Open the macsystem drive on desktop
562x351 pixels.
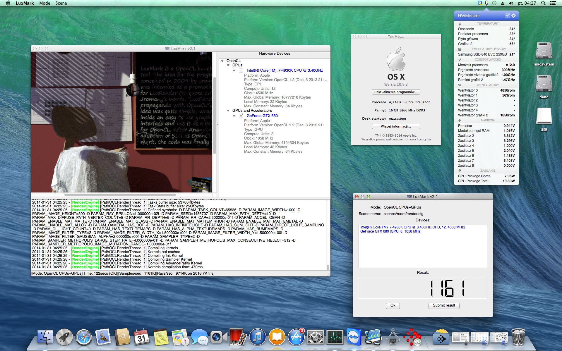tap(544, 54)
